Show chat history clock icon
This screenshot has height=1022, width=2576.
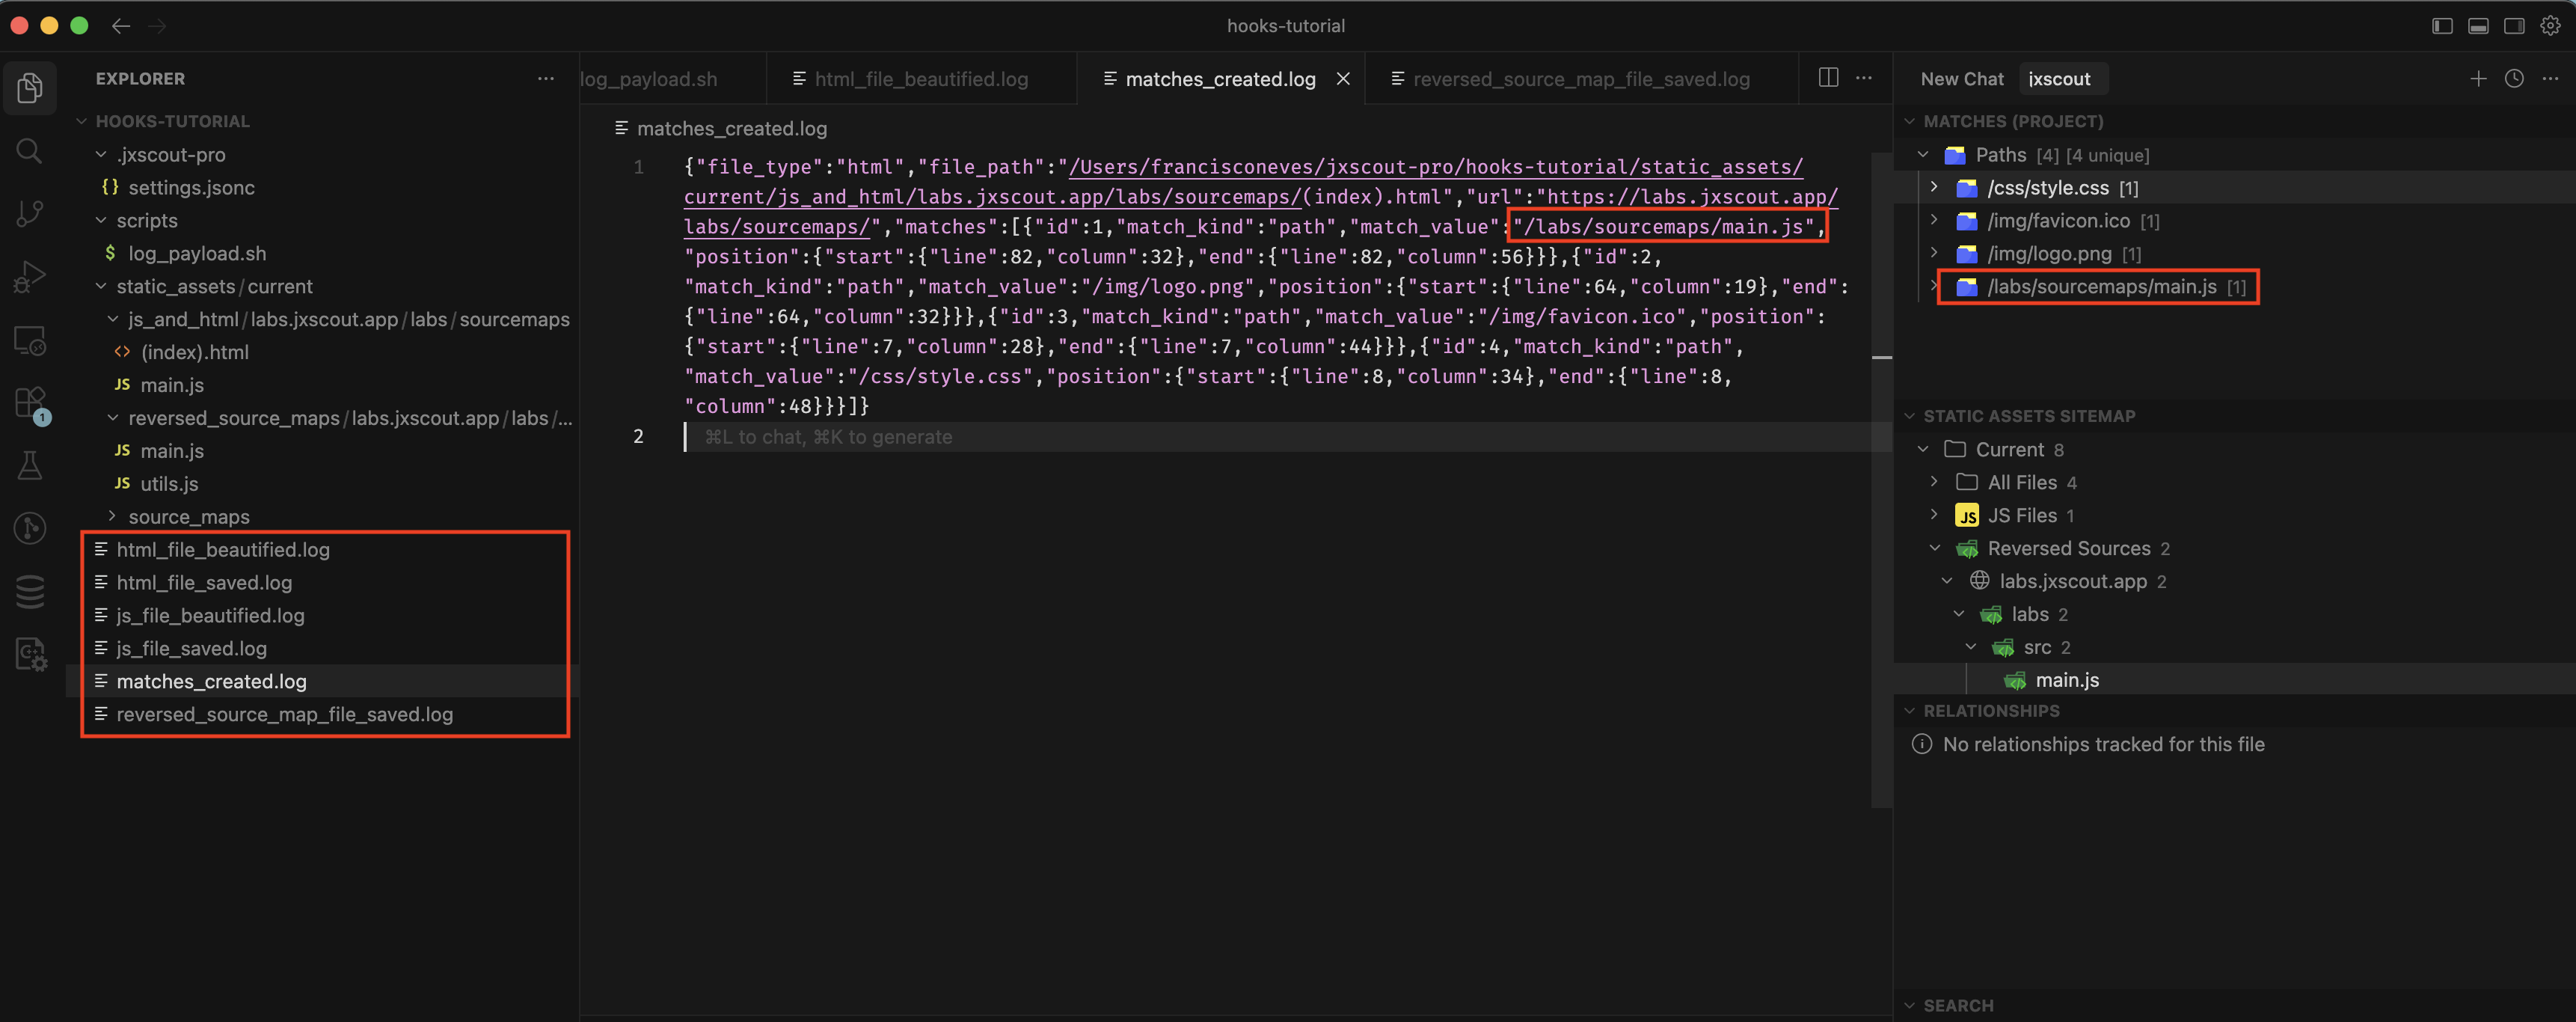[x=2514, y=78]
